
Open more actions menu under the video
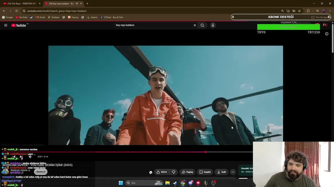pos(233,172)
